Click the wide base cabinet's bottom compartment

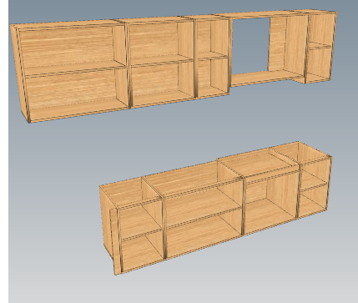click(204, 235)
